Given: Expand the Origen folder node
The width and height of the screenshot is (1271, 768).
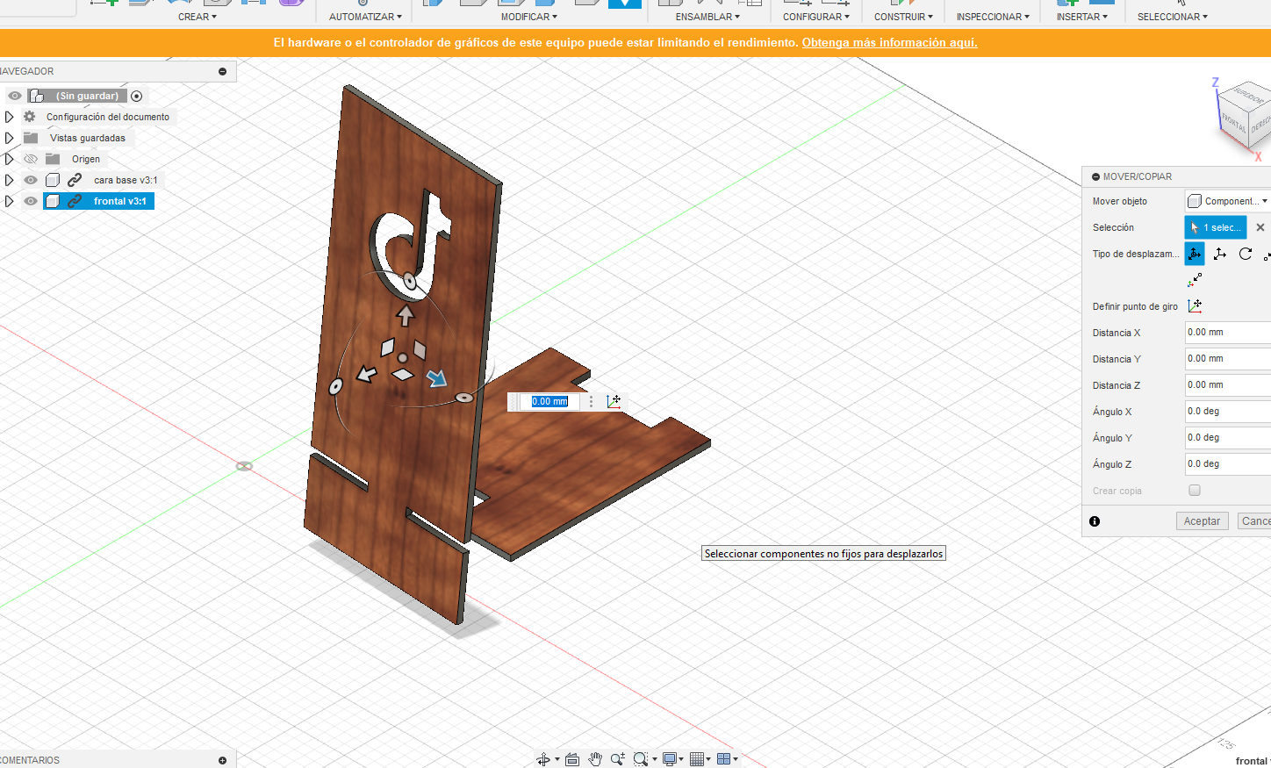Looking at the screenshot, I should (10, 159).
